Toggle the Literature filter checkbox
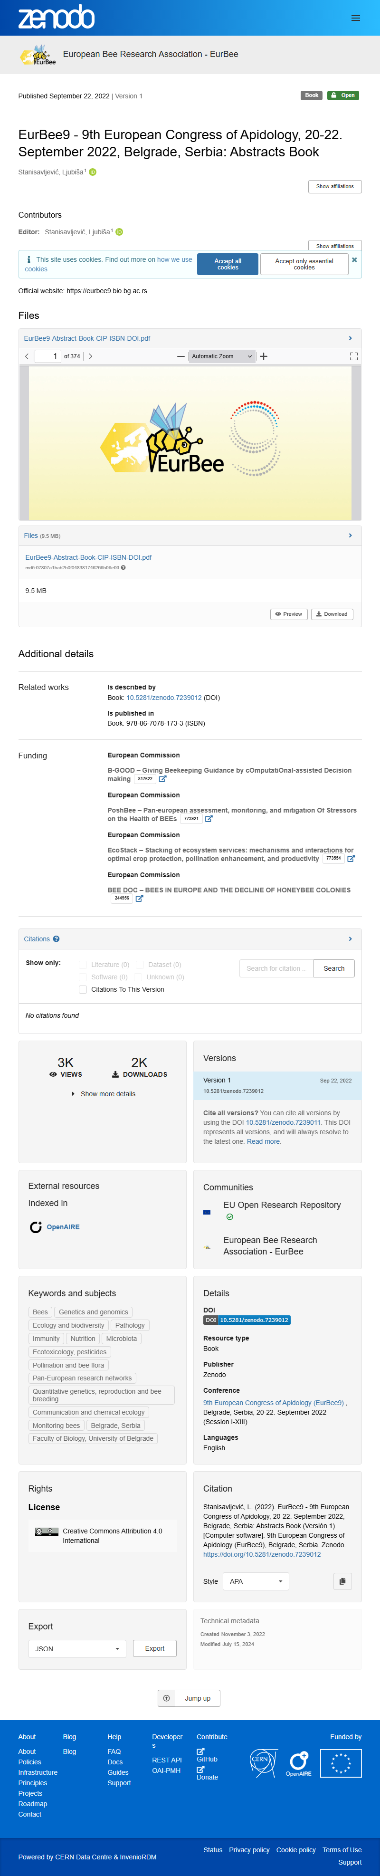The height and width of the screenshot is (1876, 380). tap(83, 964)
